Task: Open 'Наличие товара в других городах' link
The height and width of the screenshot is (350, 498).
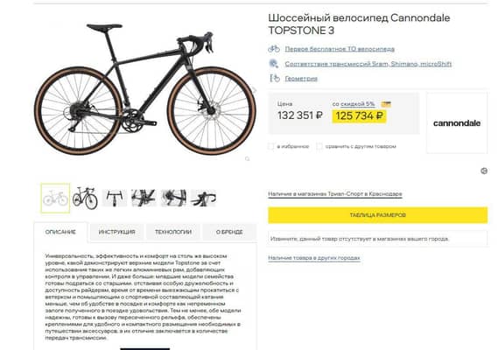Action: [314, 257]
